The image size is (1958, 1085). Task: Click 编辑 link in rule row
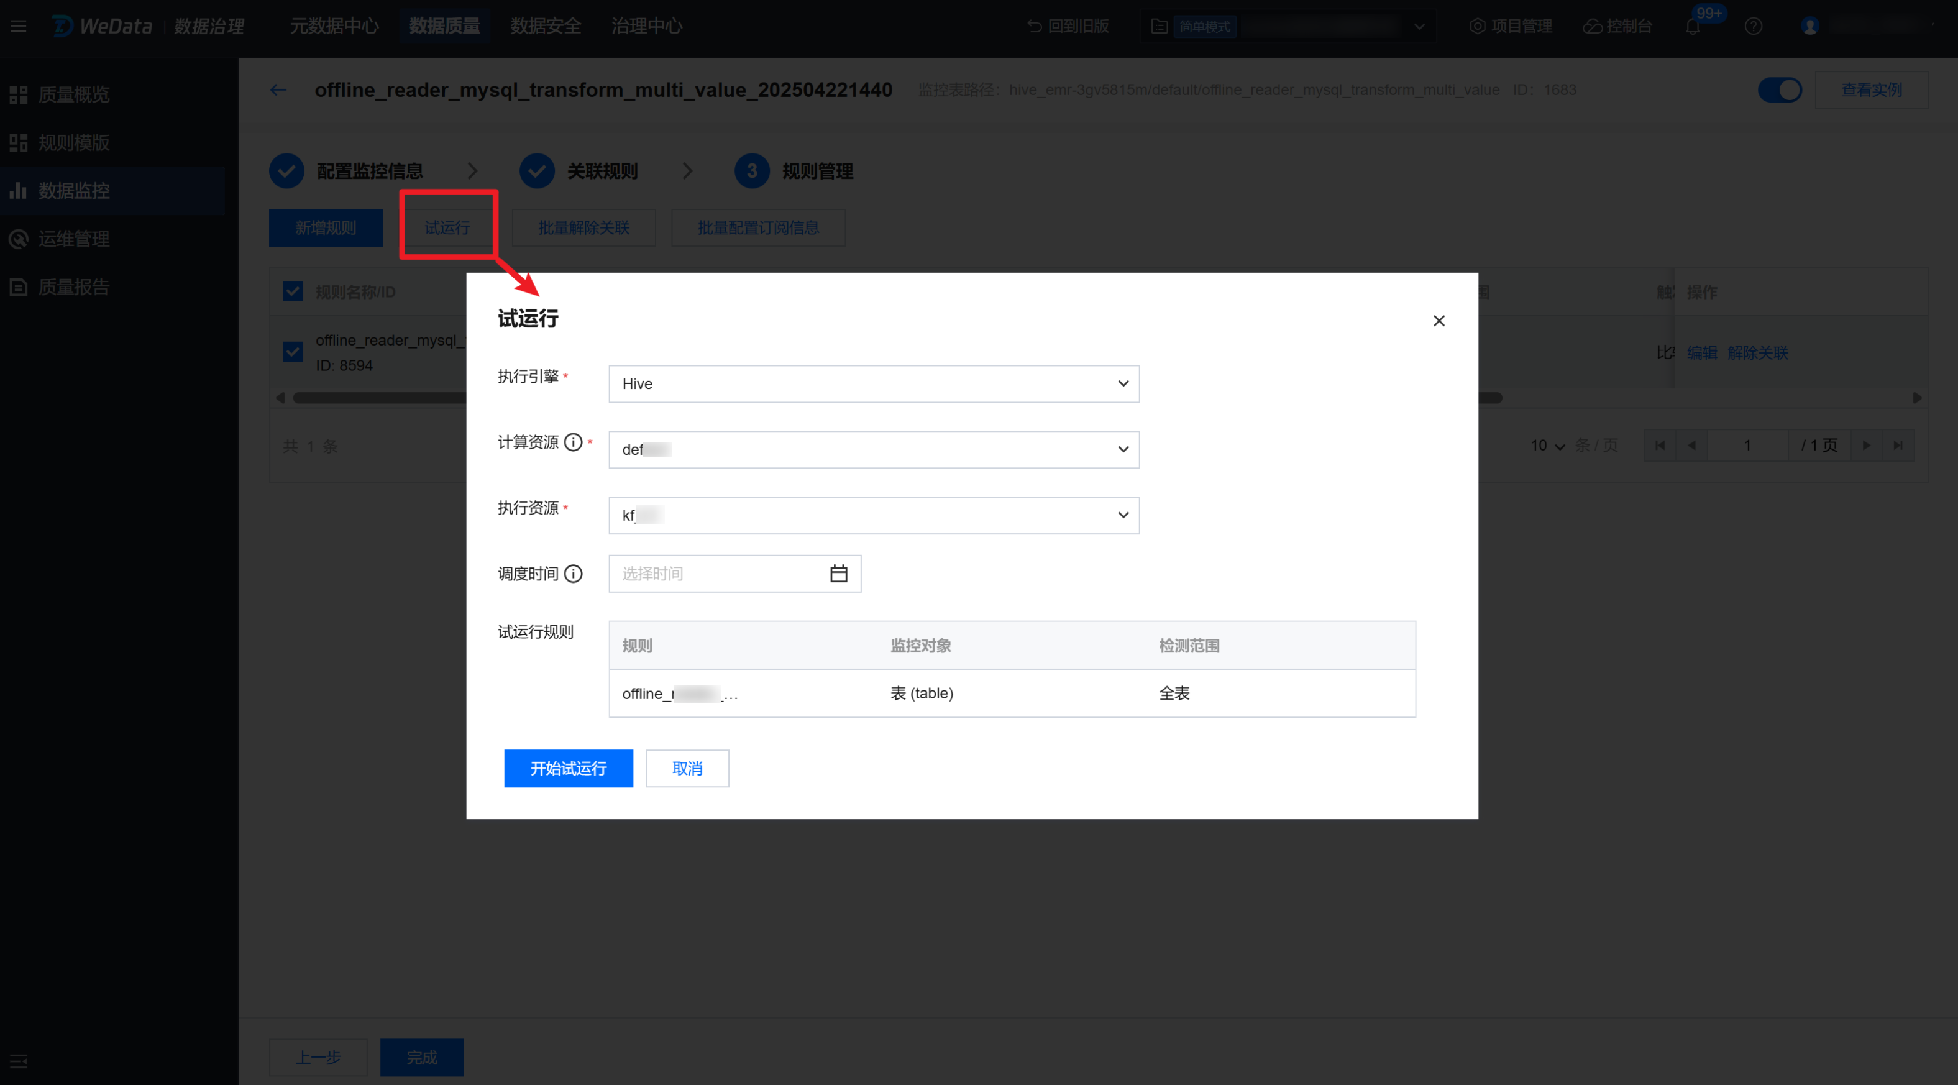pyautogui.click(x=1702, y=353)
